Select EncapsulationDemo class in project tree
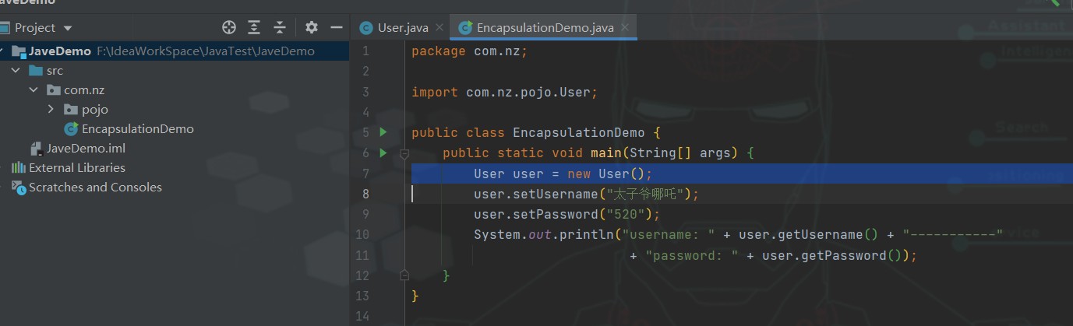 [x=137, y=129]
